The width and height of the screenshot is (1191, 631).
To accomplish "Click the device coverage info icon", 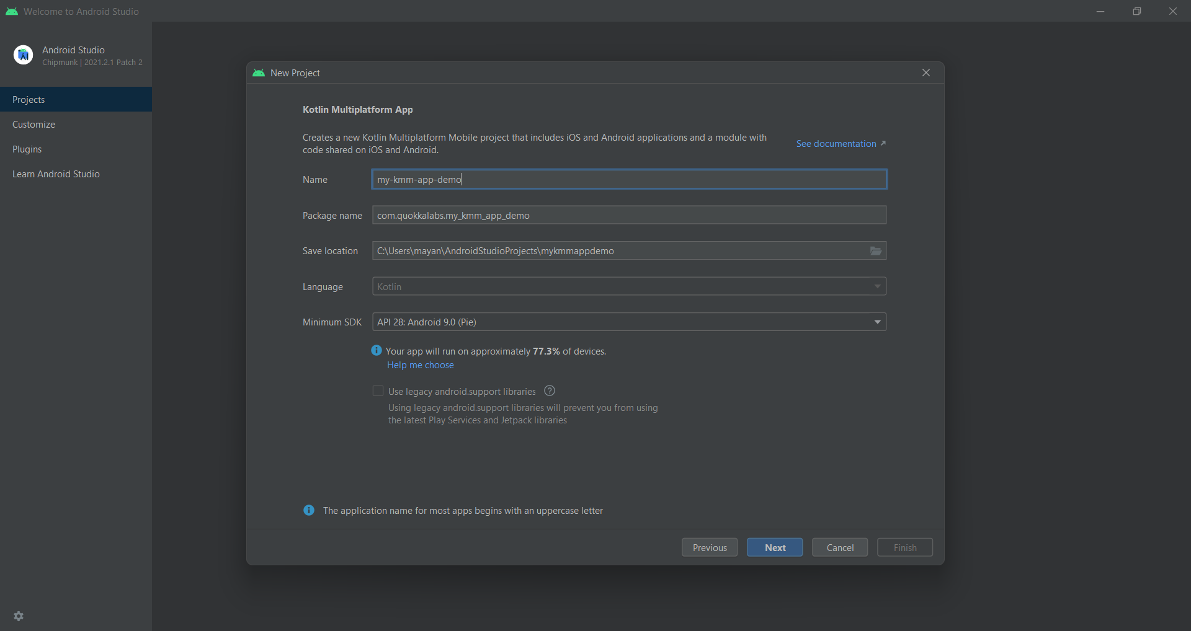I will click(377, 350).
